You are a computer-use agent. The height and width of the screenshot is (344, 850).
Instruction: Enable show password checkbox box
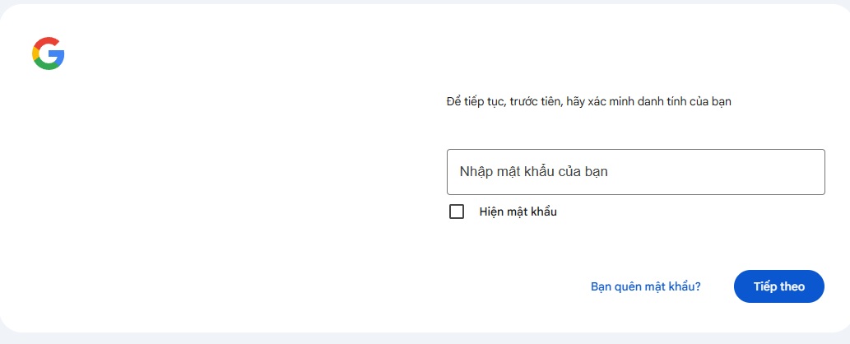[x=457, y=212]
